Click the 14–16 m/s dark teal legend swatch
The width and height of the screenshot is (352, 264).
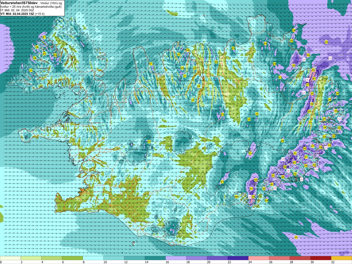pos(155,258)
